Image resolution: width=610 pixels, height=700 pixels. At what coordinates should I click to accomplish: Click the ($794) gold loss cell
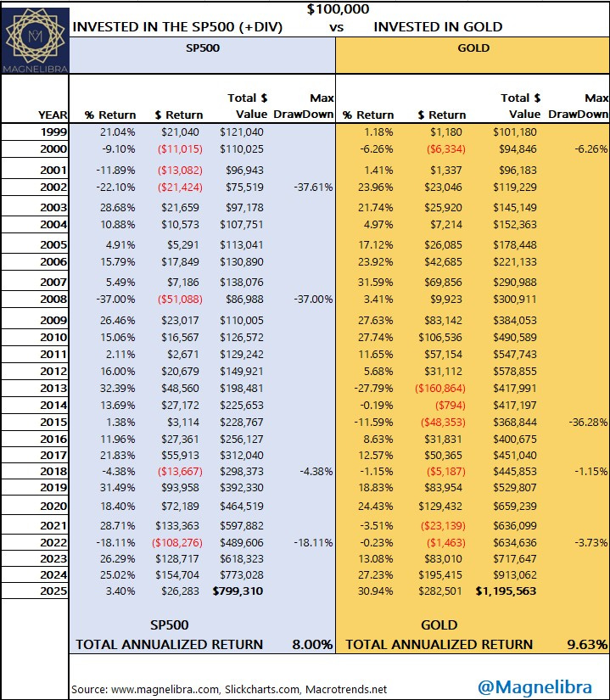point(451,406)
